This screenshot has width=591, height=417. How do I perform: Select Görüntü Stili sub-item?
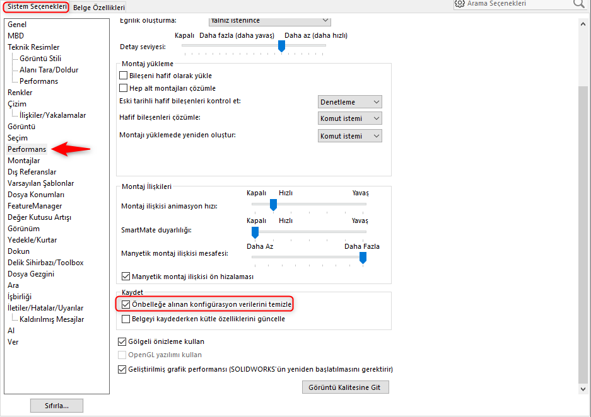[40, 59]
